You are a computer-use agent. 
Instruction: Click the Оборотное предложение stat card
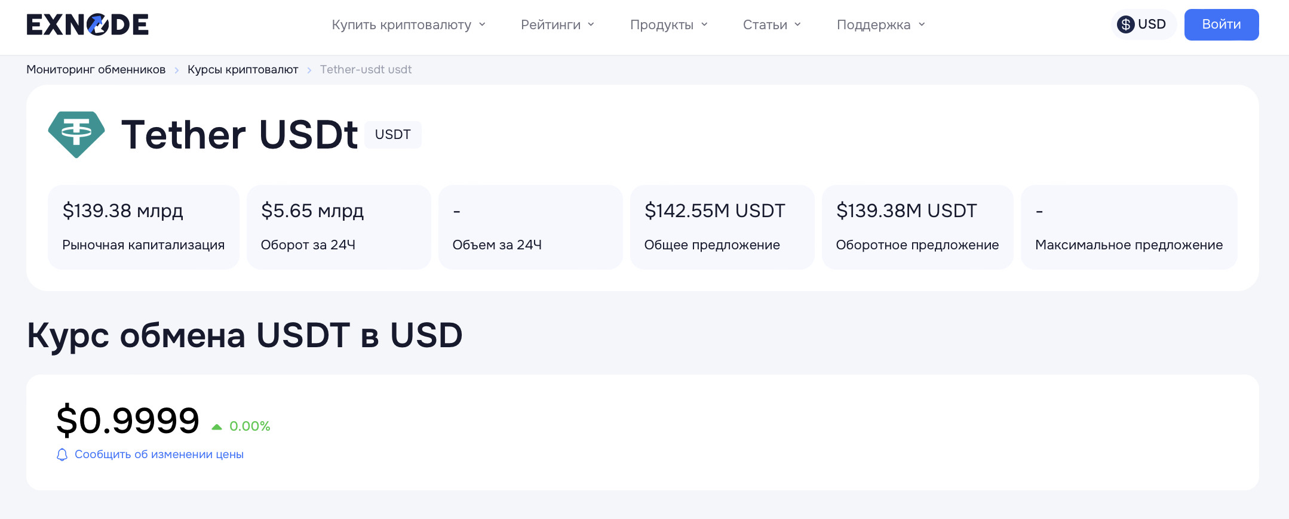(x=917, y=227)
